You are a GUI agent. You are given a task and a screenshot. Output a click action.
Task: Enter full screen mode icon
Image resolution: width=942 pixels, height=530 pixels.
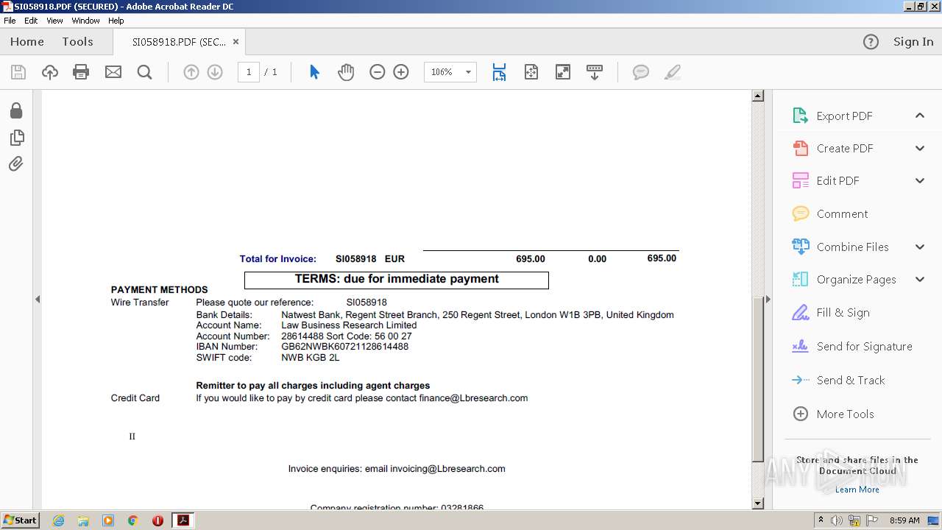coord(563,72)
